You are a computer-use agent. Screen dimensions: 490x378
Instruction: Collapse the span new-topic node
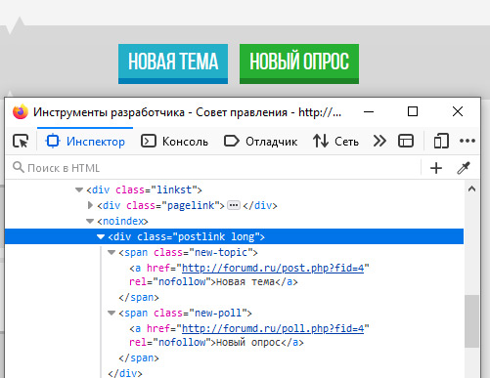(x=111, y=252)
